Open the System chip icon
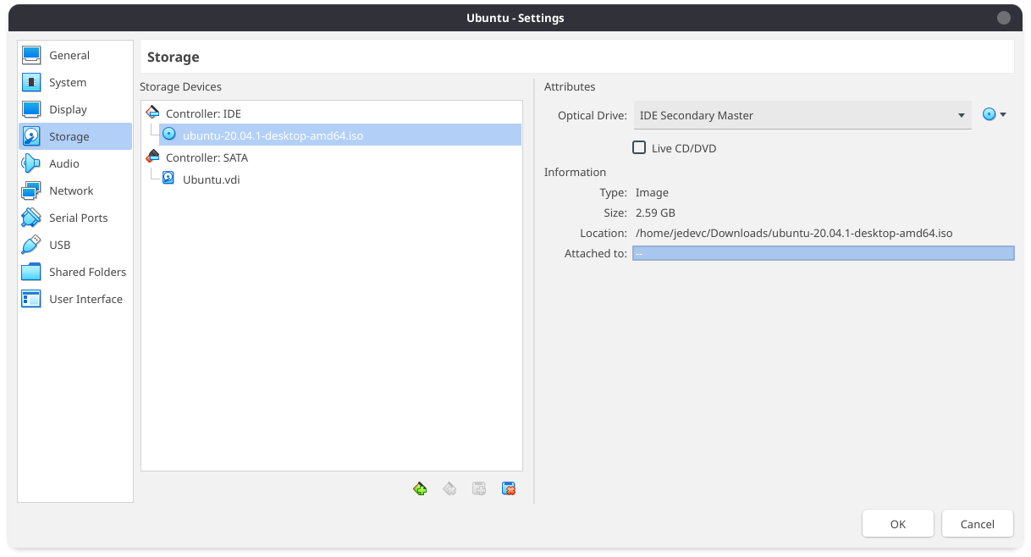 point(31,82)
